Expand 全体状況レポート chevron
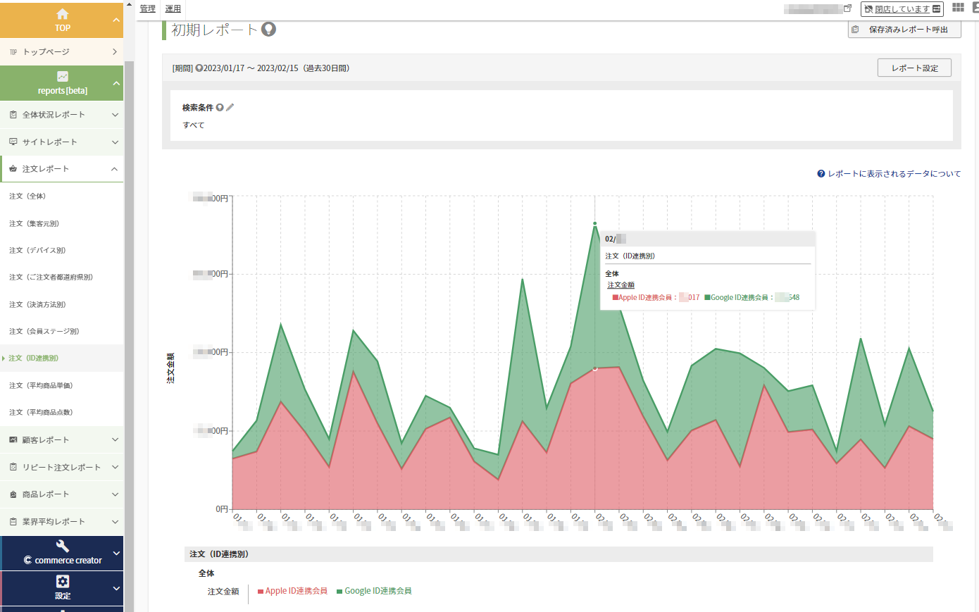The image size is (979, 612). click(x=115, y=115)
